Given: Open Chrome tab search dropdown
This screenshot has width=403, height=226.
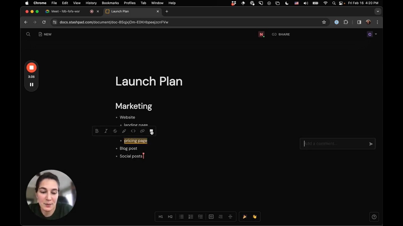Looking at the screenshot, I should (378, 11).
